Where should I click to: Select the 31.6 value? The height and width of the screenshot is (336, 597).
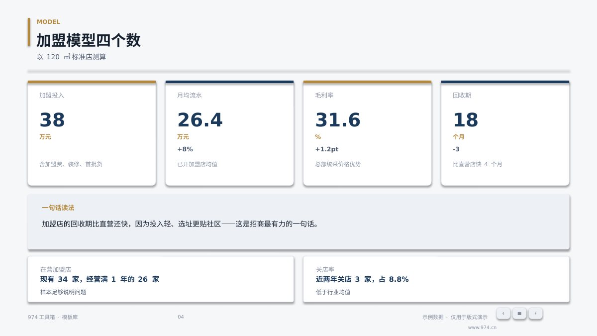[338, 120]
